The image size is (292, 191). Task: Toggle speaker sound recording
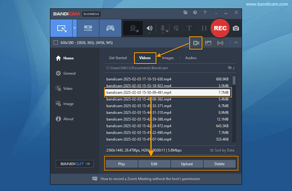[149, 28]
